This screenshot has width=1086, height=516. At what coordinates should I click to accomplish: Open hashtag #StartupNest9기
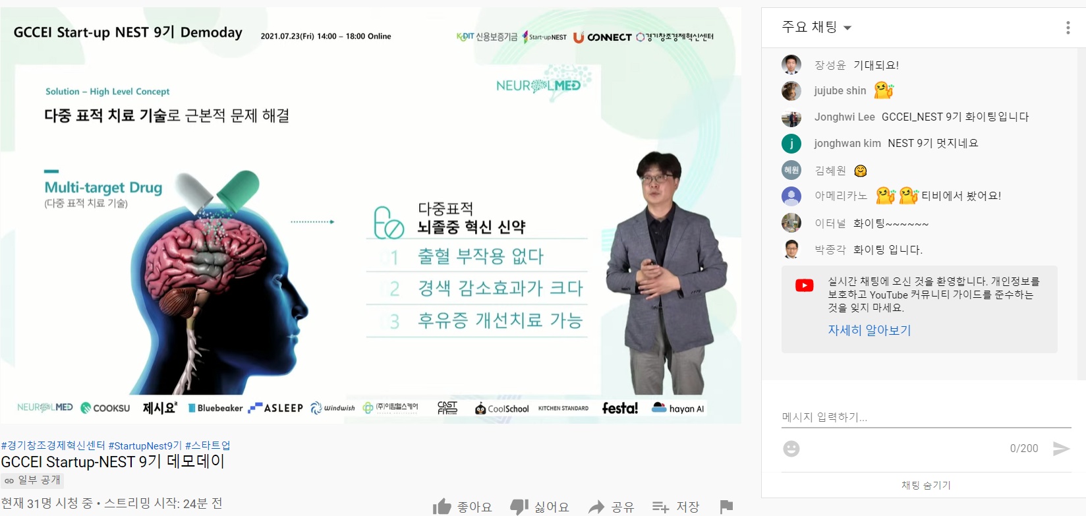(x=145, y=445)
